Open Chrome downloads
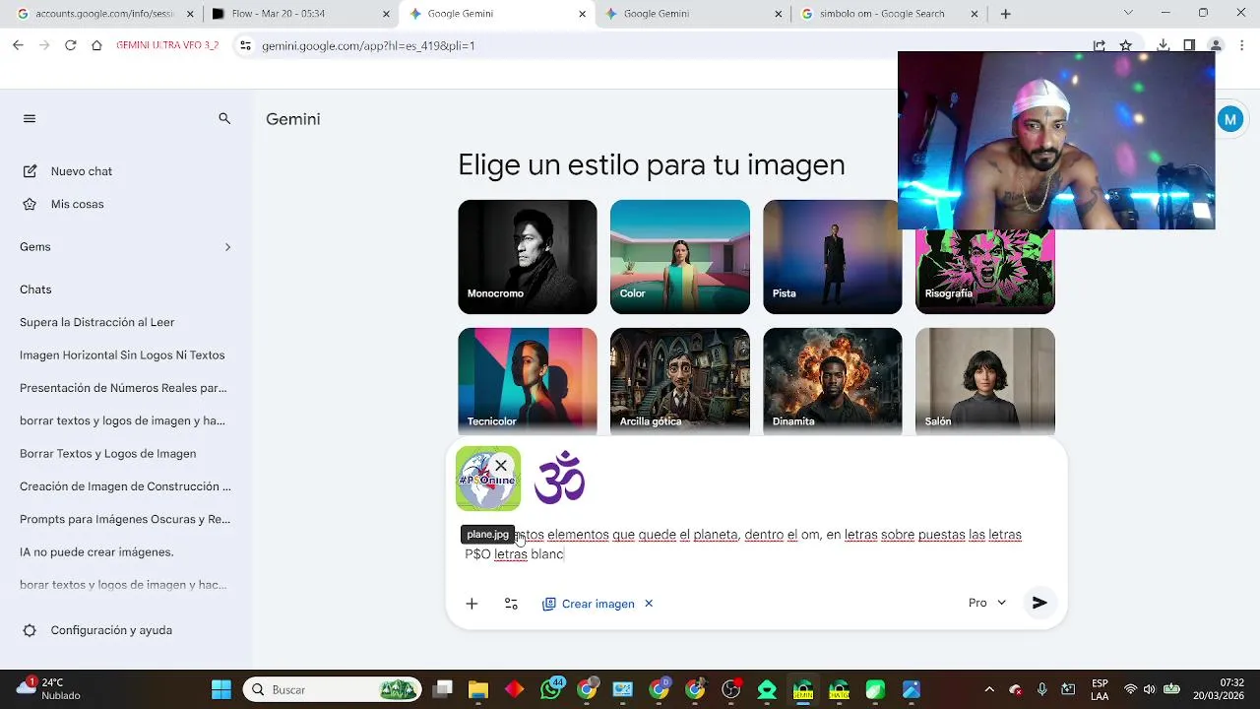The height and width of the screenshot is (709, 1260). coord(1163,45)
